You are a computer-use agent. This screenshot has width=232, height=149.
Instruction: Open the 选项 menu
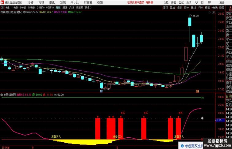(x=189, y=2)
